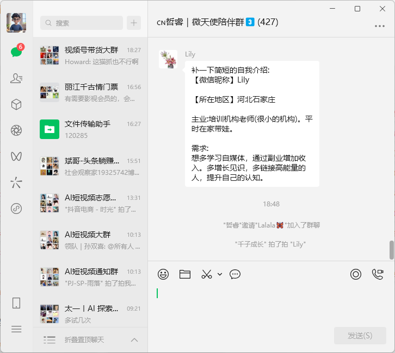Select the 文件传输助手 conversation
The width and height of the screenshot is (395, 353).
pos(90,129)
